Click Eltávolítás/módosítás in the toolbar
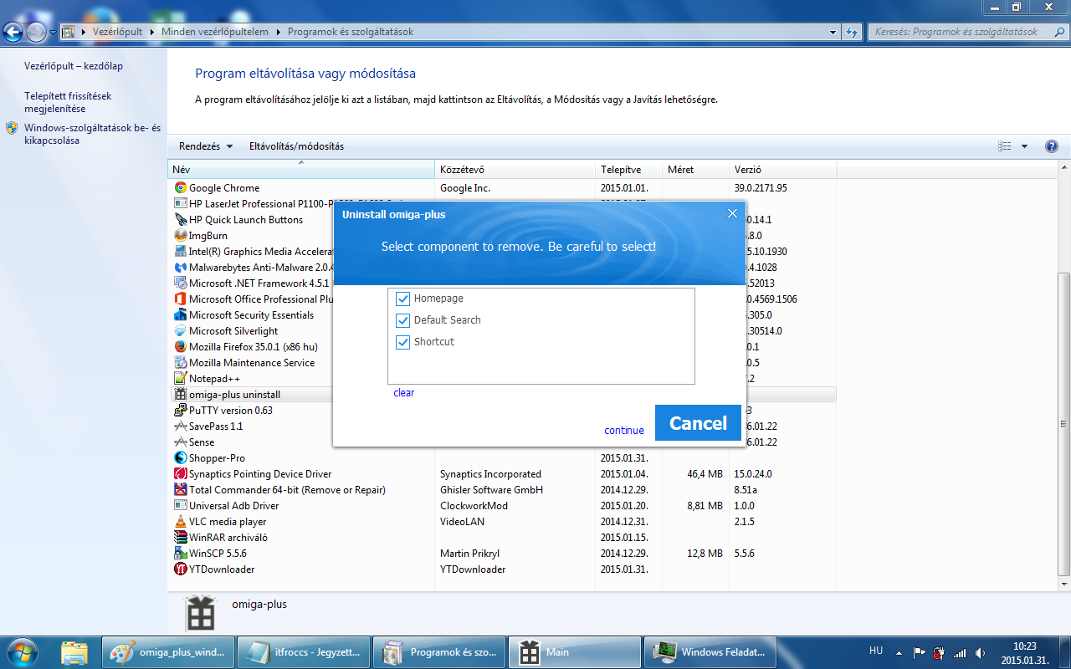 (296, 146)
